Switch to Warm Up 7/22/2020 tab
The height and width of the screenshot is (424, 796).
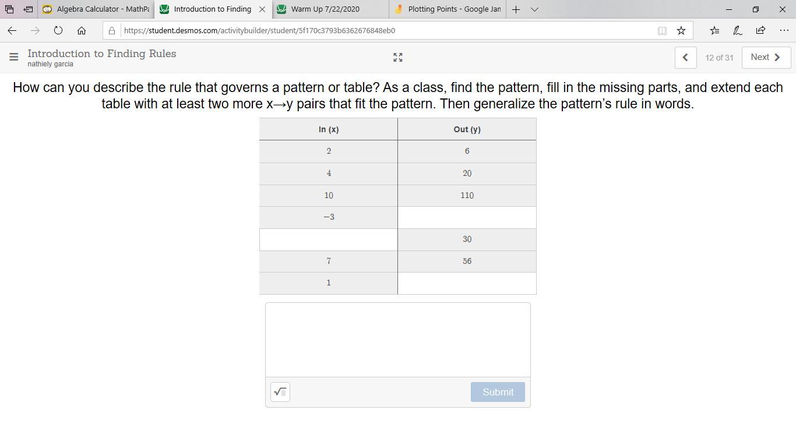coord(325,9)
